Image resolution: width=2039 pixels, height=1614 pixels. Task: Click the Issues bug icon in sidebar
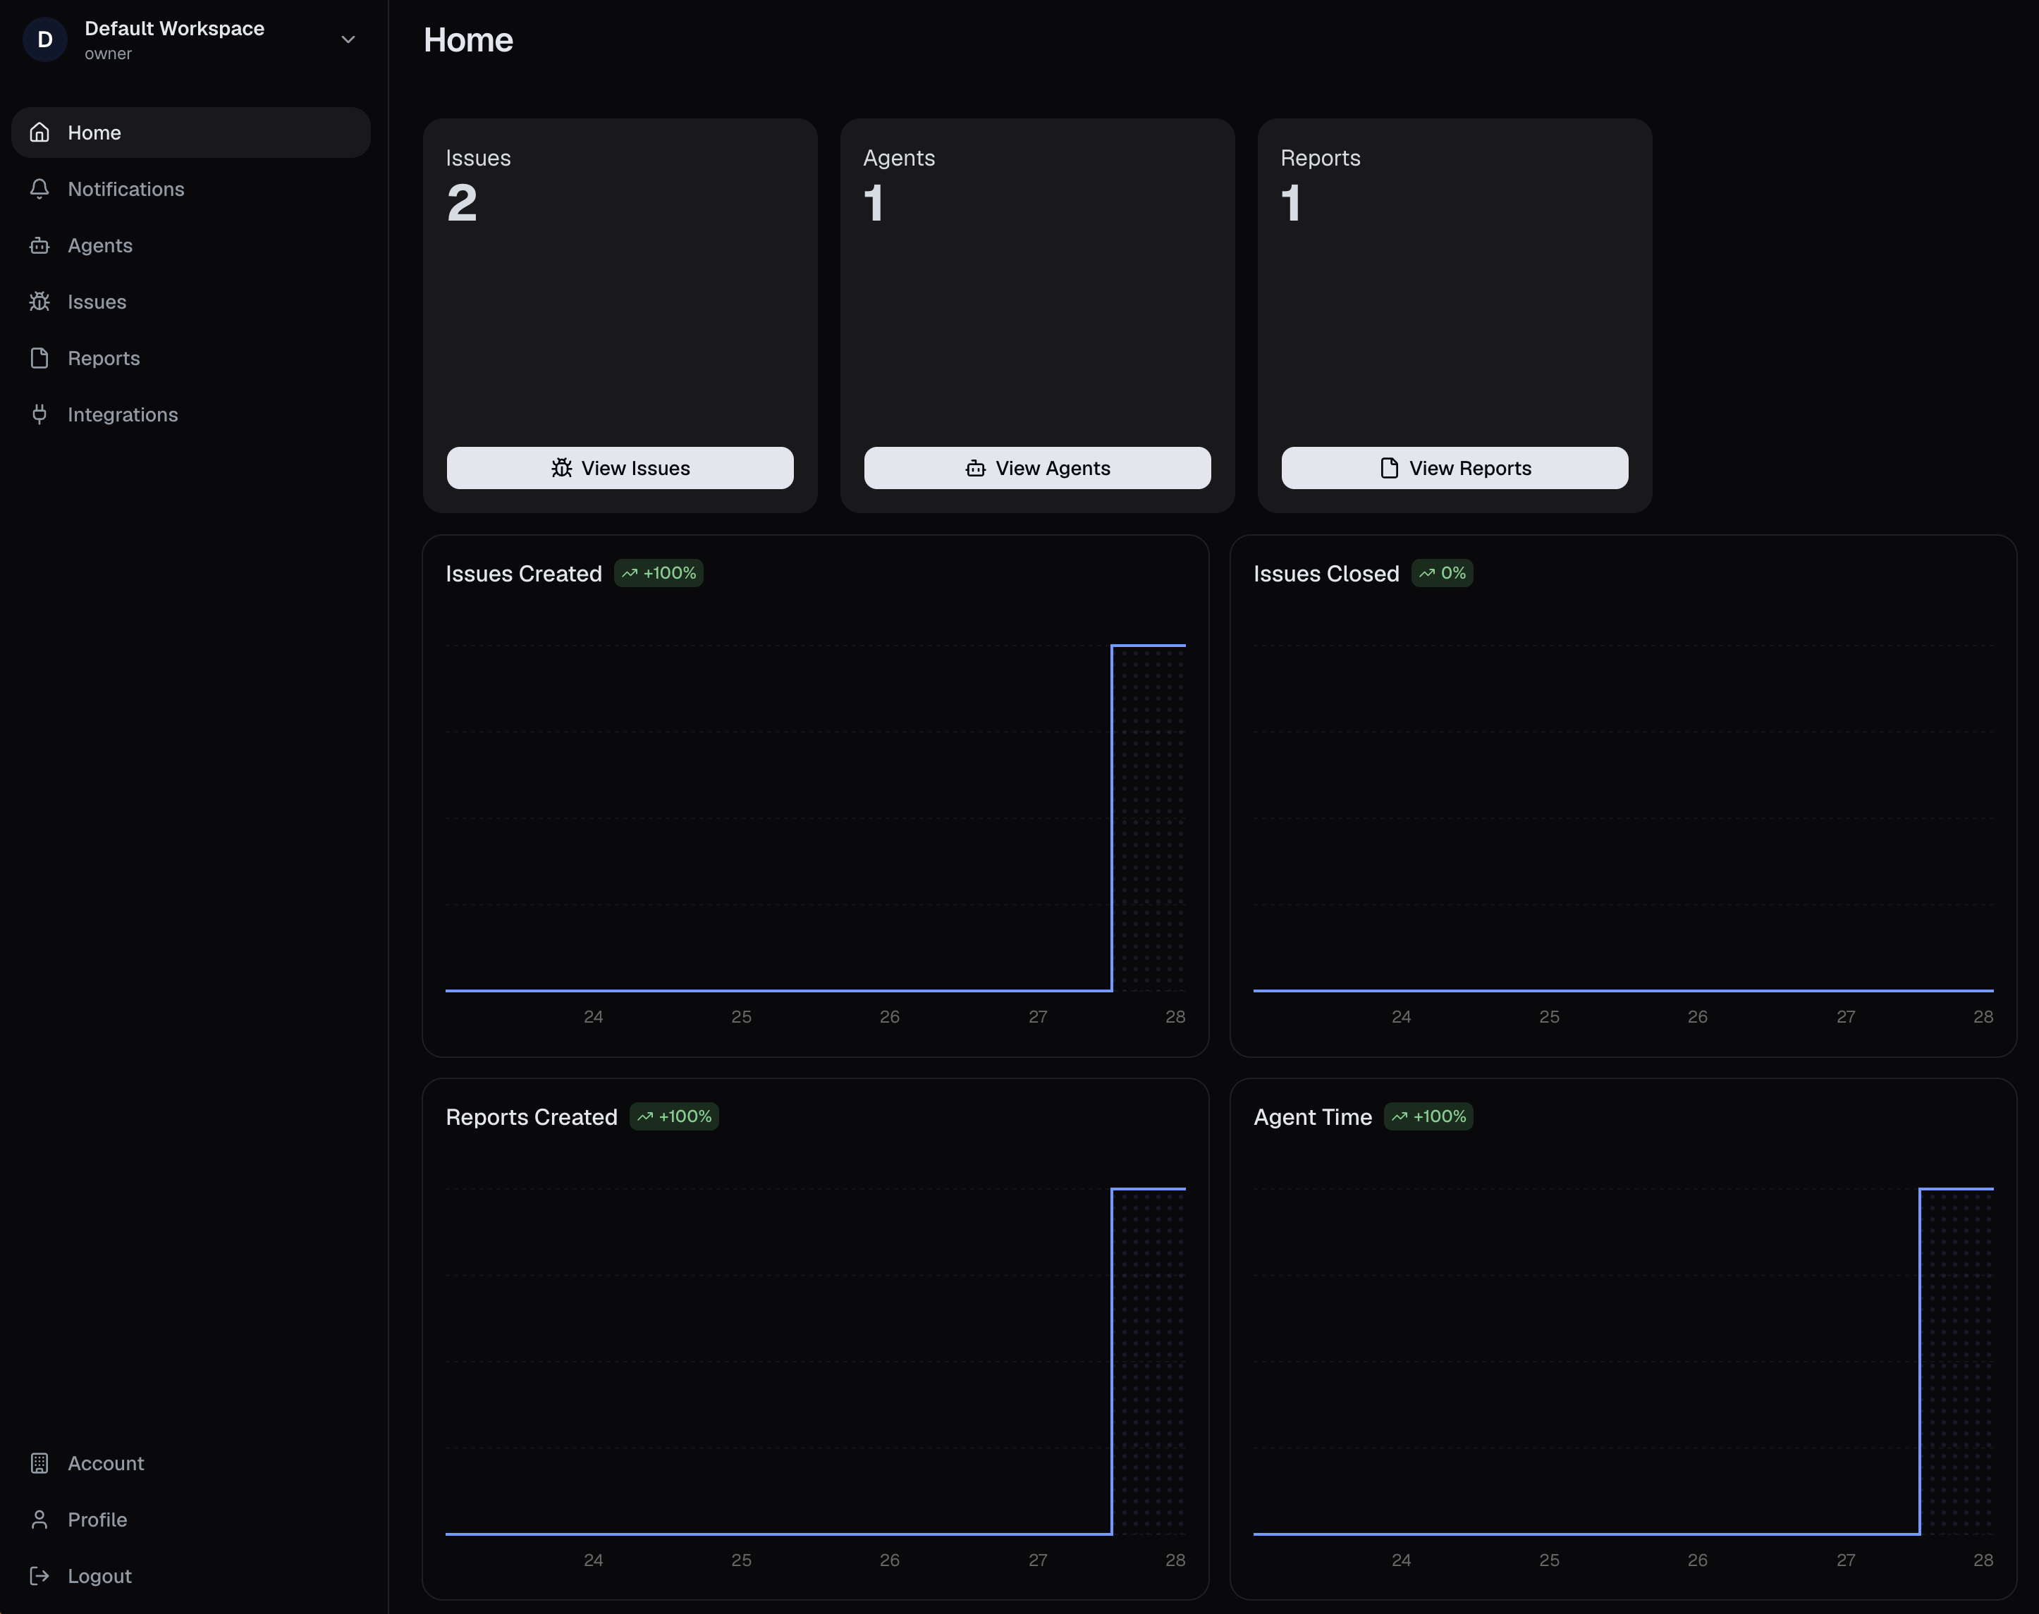(x=39, y=302)
